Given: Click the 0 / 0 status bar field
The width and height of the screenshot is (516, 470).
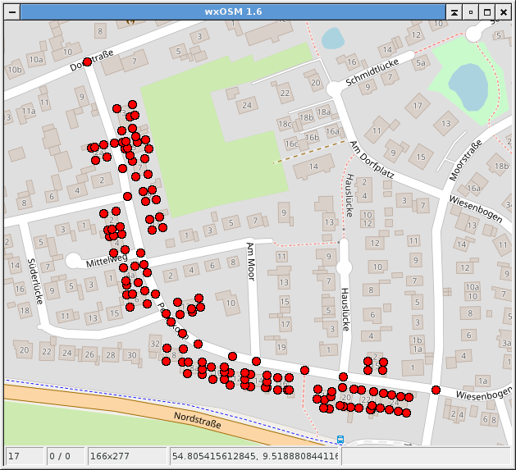Looking at the screenshot, I should tap(64, 455).
